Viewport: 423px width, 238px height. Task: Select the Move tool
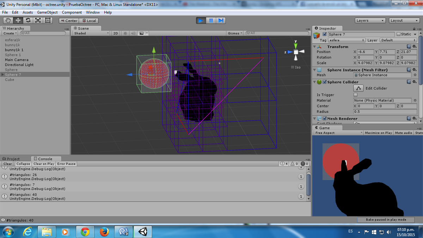click(18, 20)
